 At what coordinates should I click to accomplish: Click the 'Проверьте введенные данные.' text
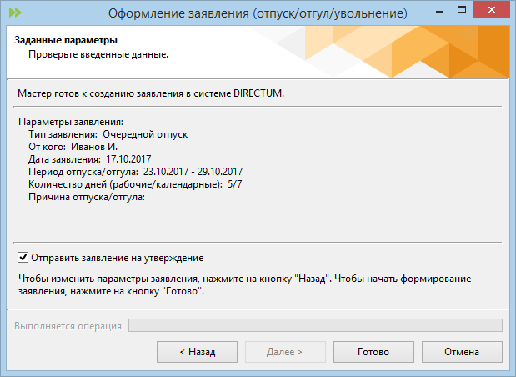pos(98,54)
